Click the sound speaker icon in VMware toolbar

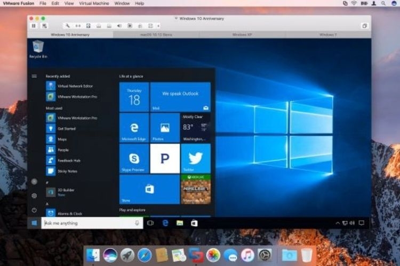point(119,26)
